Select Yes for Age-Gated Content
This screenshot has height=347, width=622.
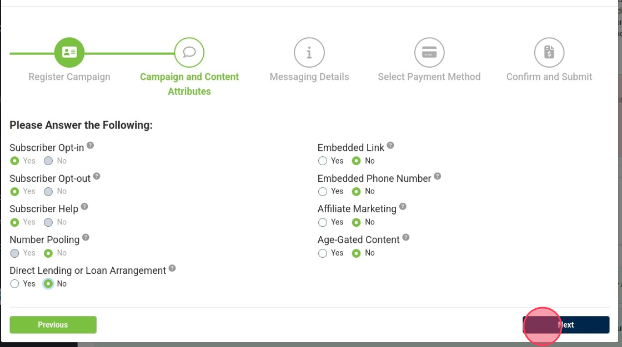pyautogui.click(x=323, y=253)
